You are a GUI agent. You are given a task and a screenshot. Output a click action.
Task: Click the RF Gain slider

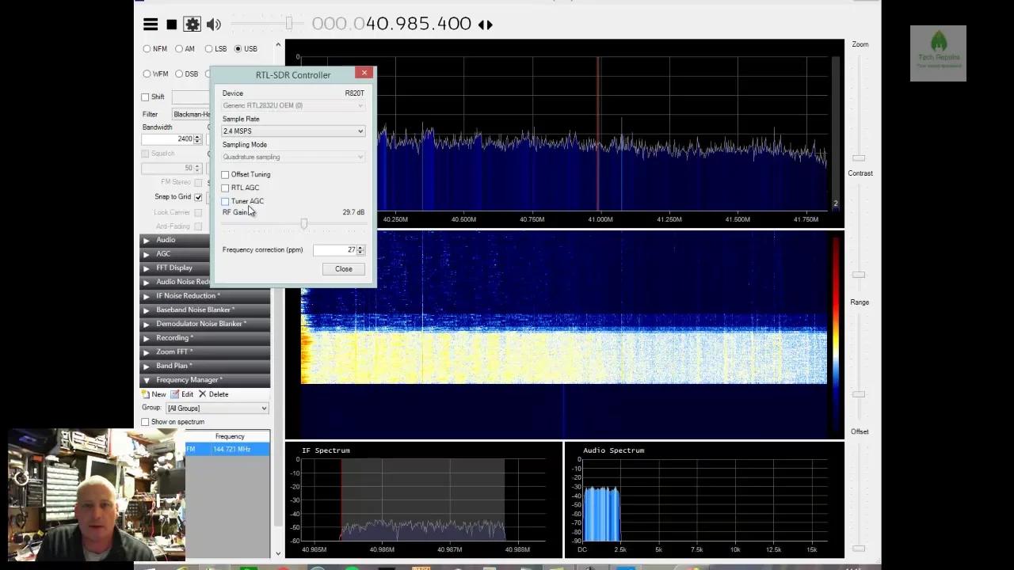[303, 224]
